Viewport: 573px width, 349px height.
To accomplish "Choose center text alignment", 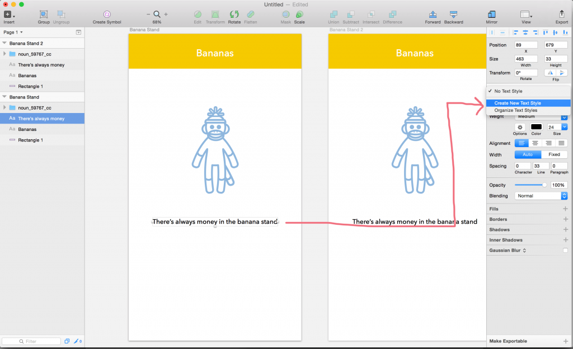I will [x=534, y=143].
